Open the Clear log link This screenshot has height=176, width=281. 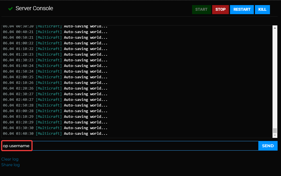[x=10, y=159]
